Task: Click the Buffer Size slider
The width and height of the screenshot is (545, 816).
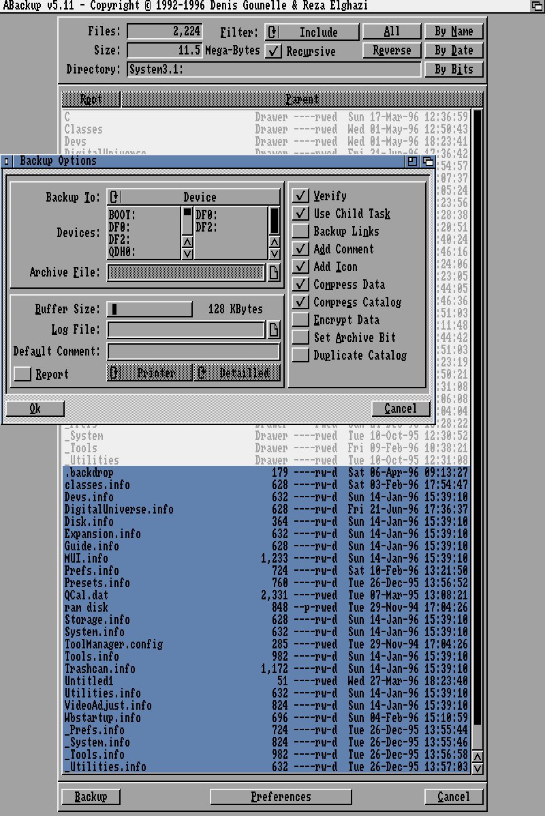Action: 150,309
